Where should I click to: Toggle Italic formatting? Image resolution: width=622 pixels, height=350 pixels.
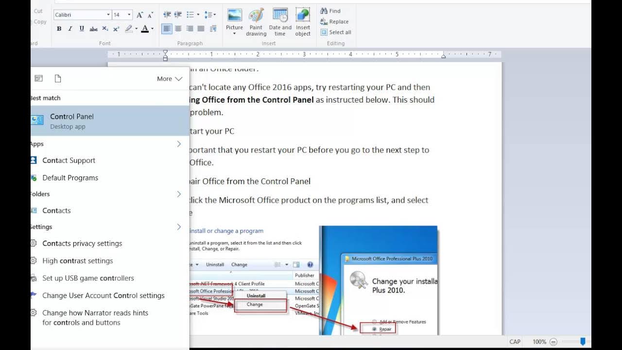point(70,29)
